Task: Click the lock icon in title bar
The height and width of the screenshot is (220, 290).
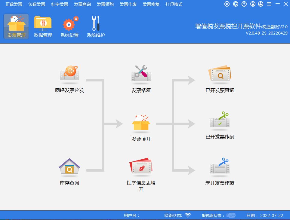Action: [x=252, y=4]
